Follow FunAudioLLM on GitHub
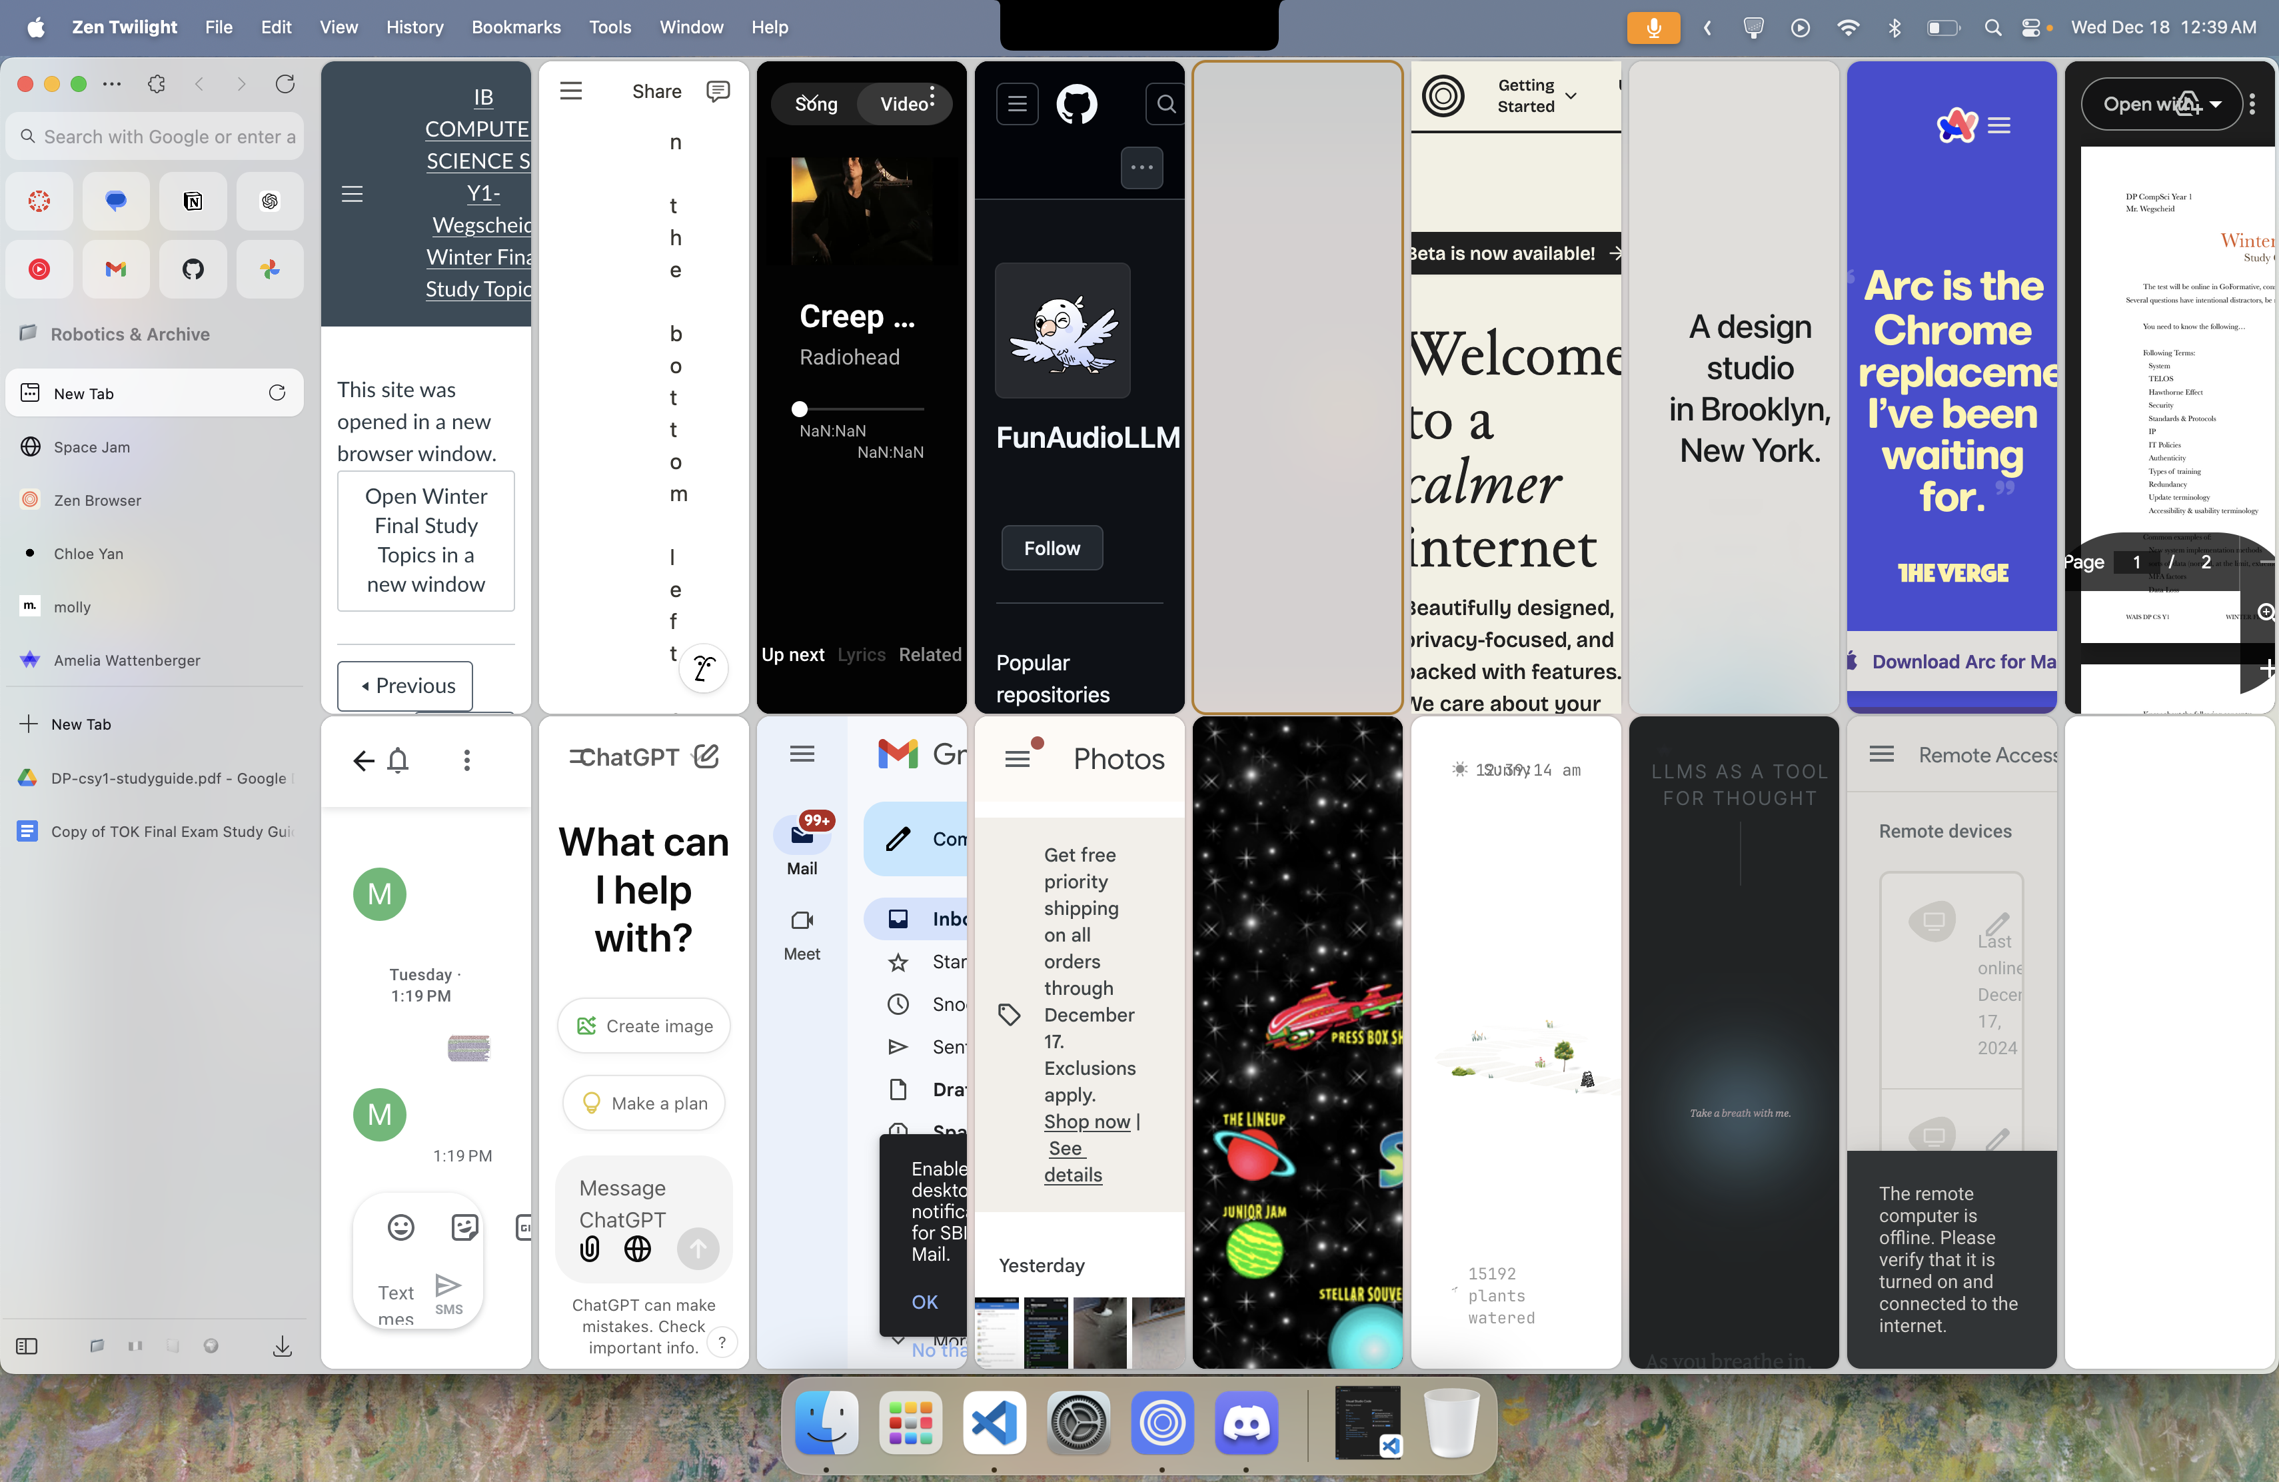This screenshot has width=2279, height=1482. point(1052,548)
